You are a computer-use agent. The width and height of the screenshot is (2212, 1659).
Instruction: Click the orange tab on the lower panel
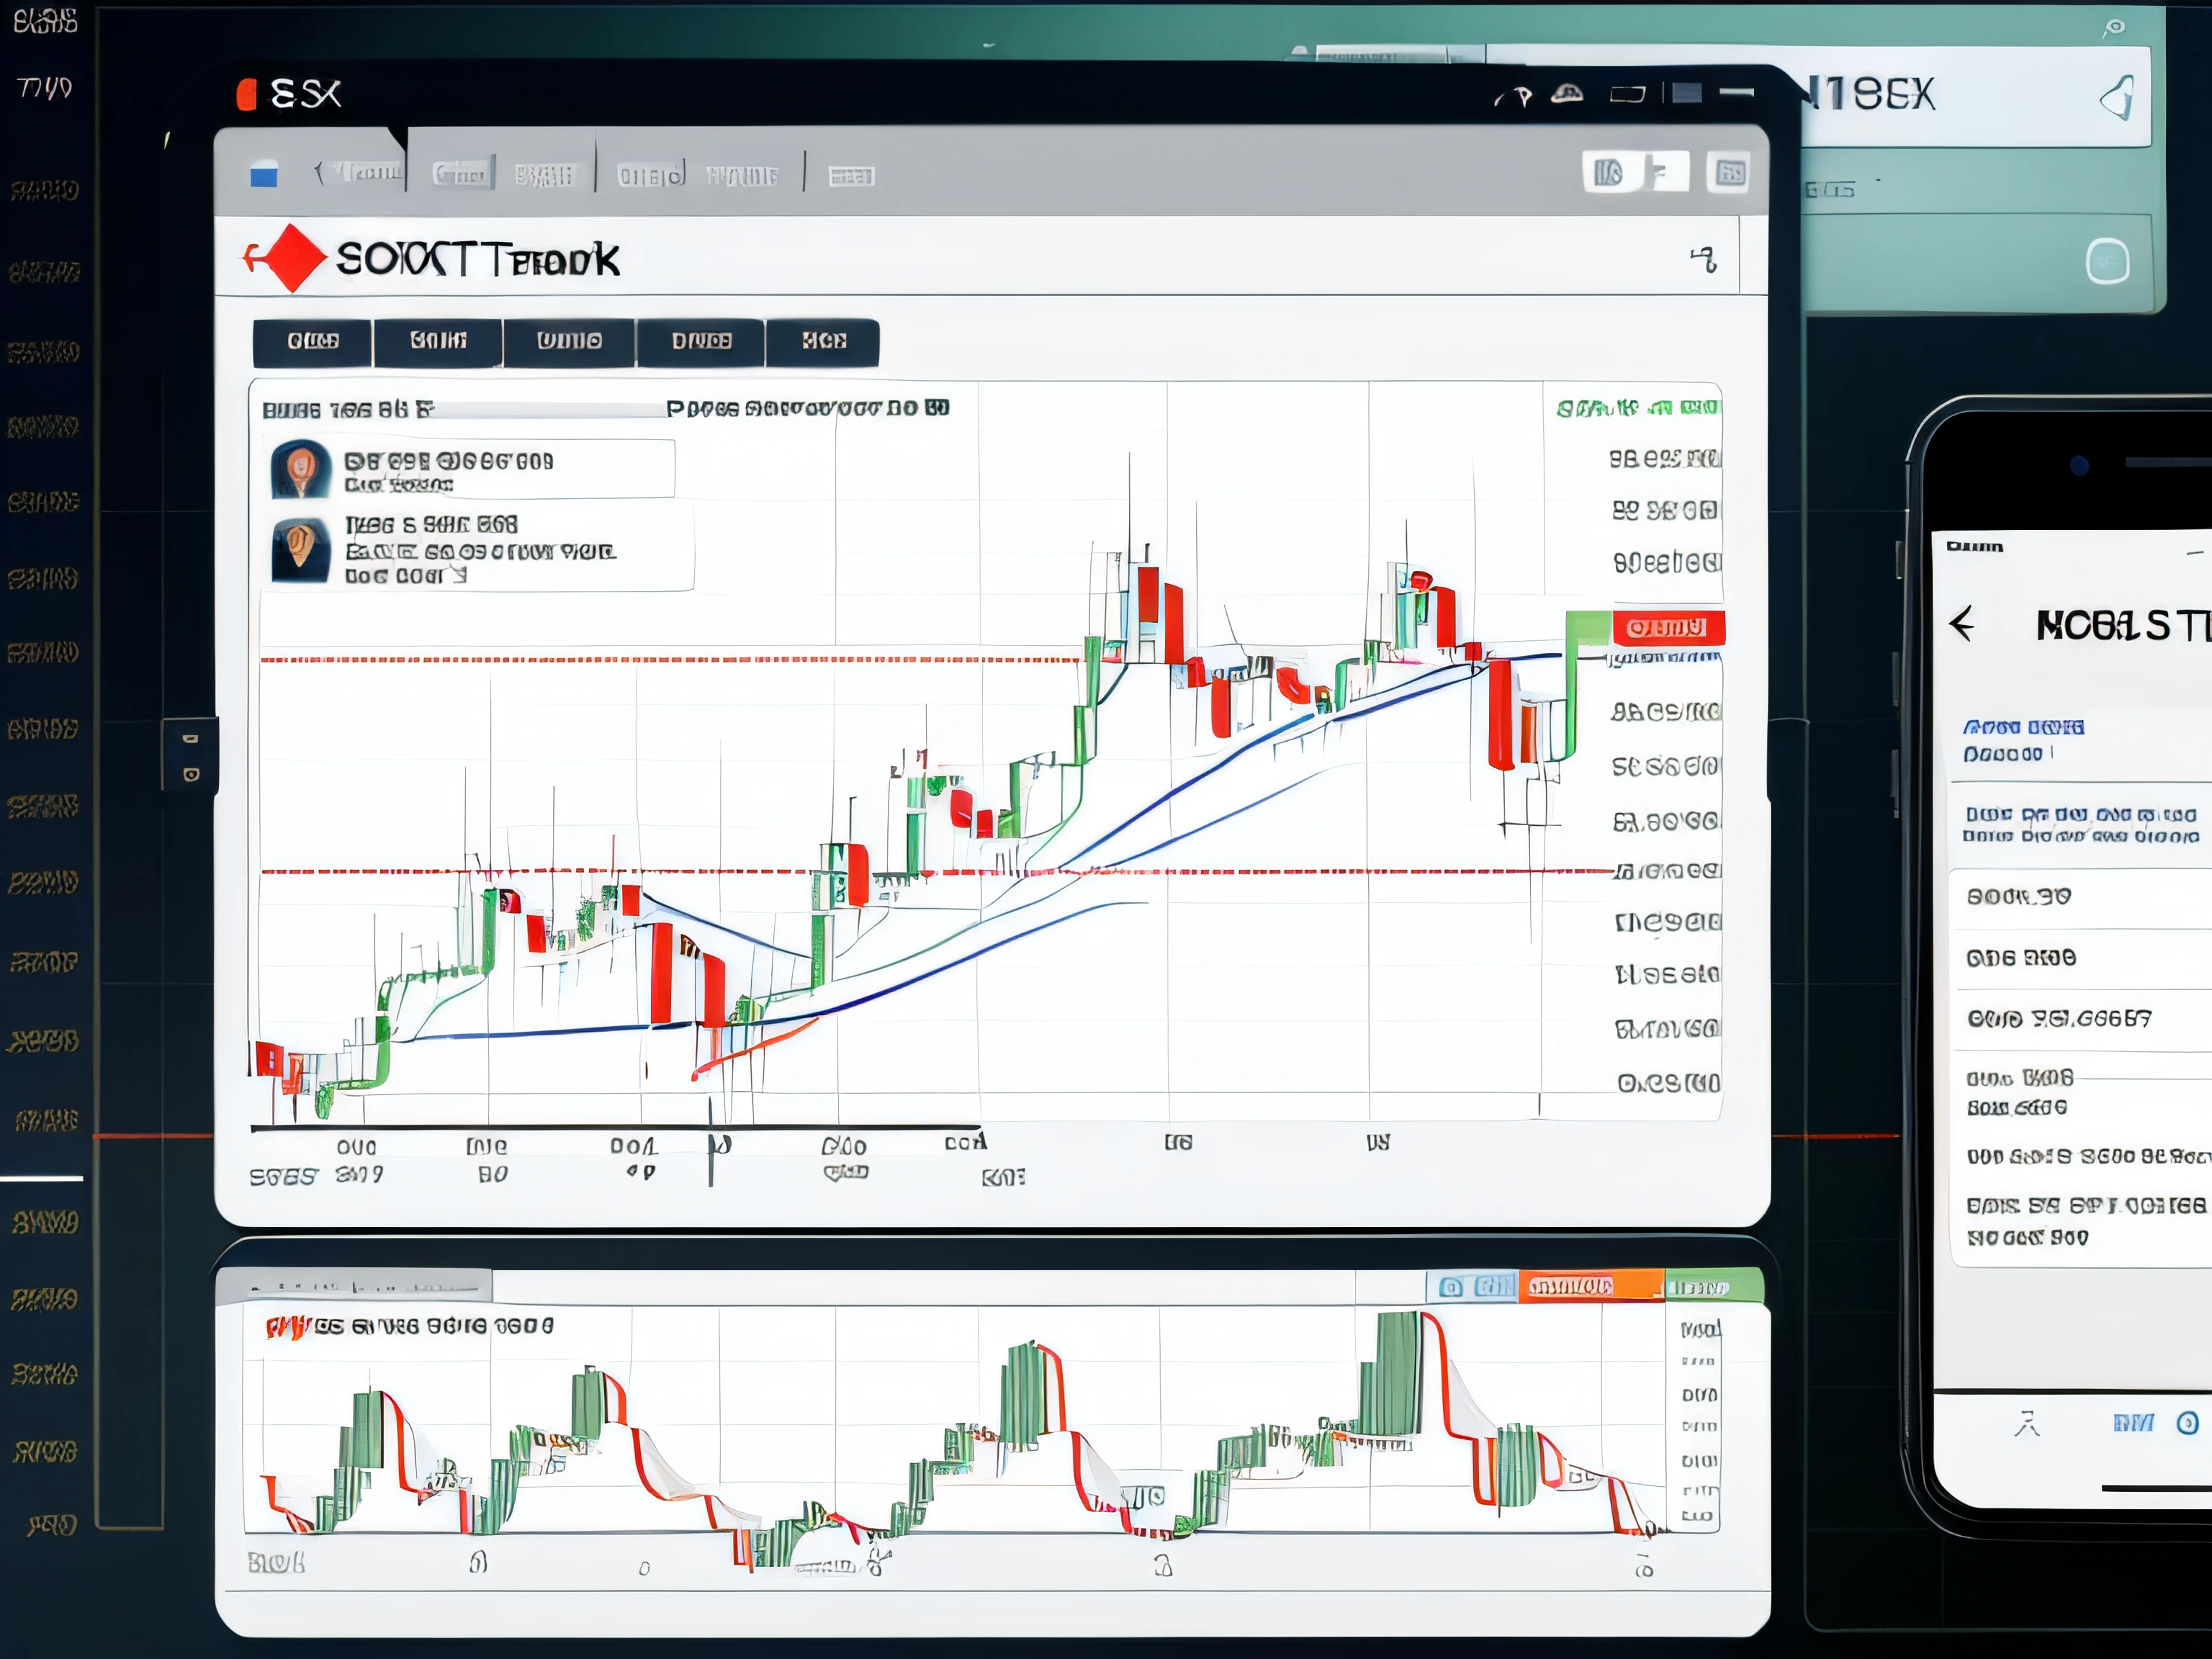pos(1591,1286)
